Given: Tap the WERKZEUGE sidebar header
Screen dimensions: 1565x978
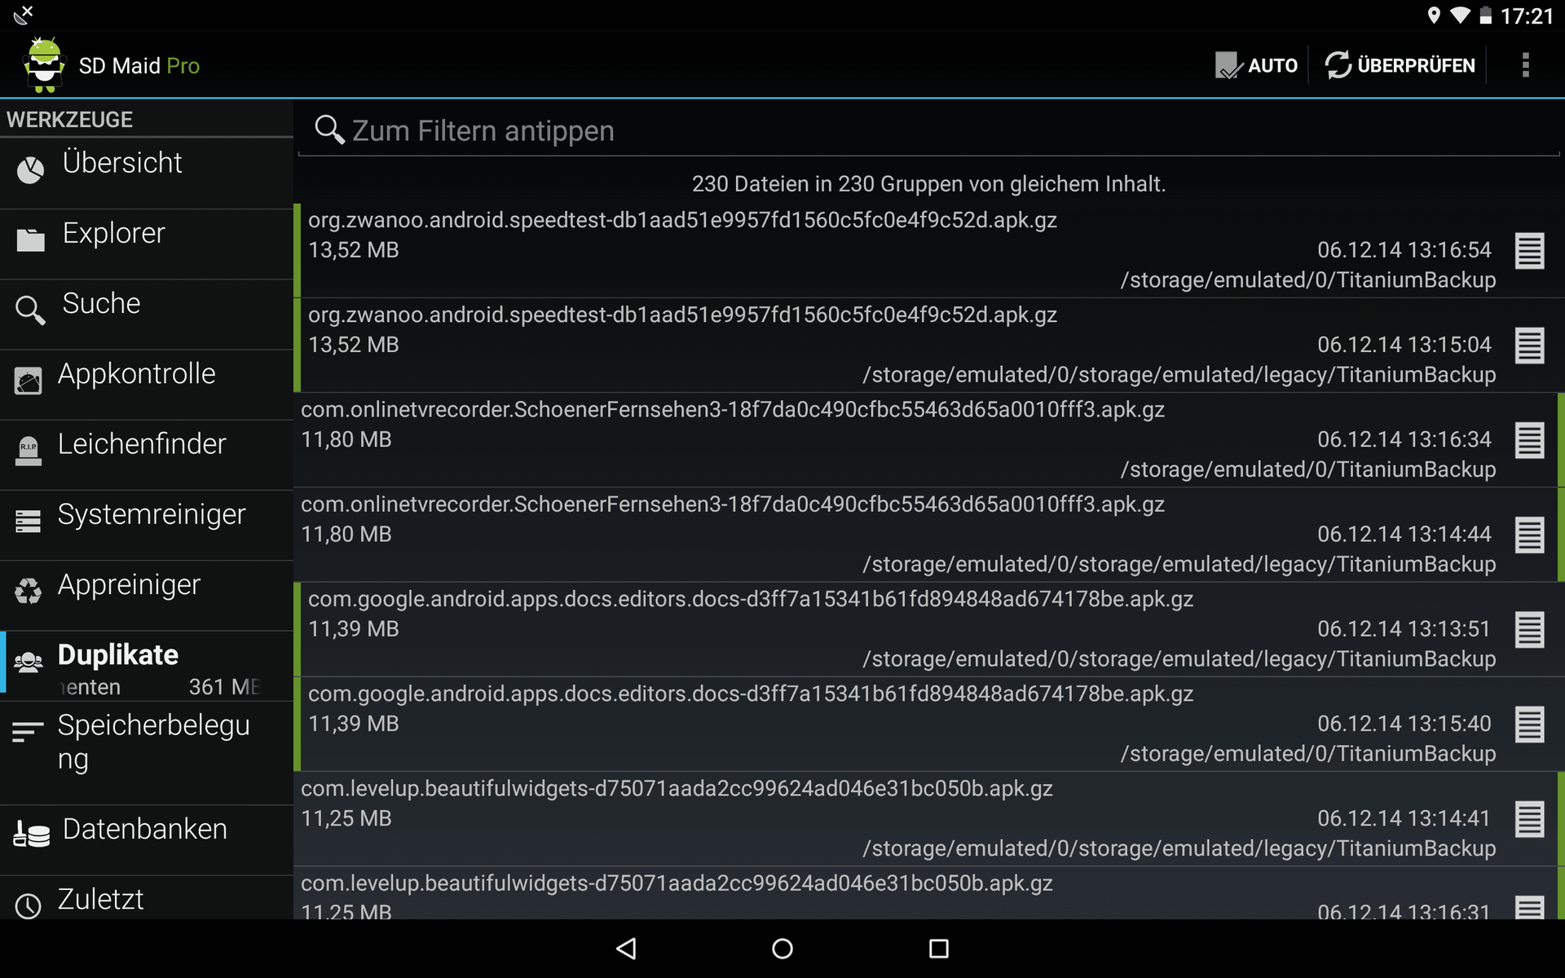Looking at the screenshot, I should coord(69,120).
